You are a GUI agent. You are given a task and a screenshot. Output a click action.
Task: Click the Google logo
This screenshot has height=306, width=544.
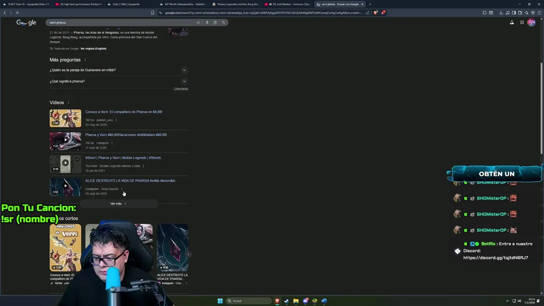(26, 23)
